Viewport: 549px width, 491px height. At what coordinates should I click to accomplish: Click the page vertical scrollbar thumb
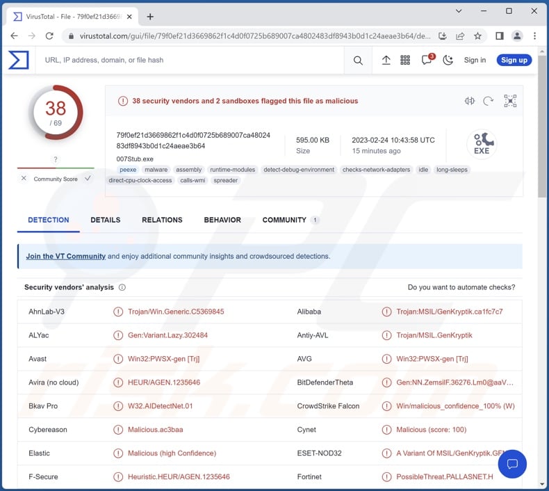point(542,126)
